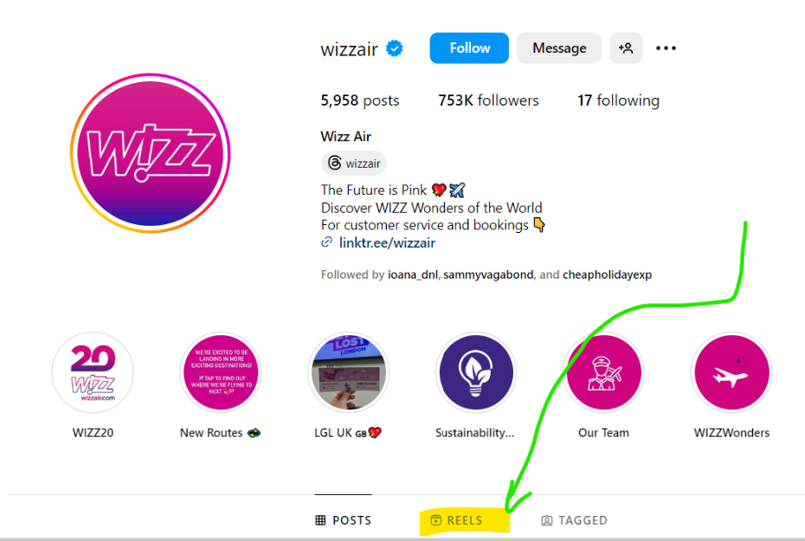Switch to the REELS tab
This screenshot has width=805, height=541.
465,519
